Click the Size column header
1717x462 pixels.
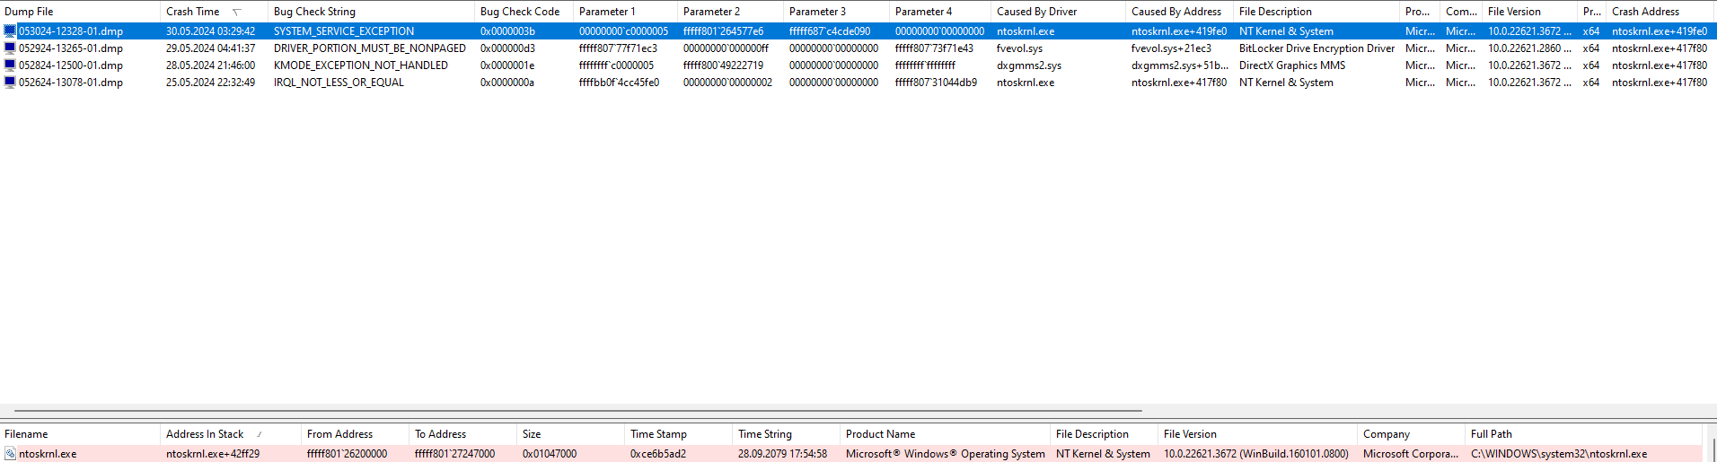(x=570, y=434)
